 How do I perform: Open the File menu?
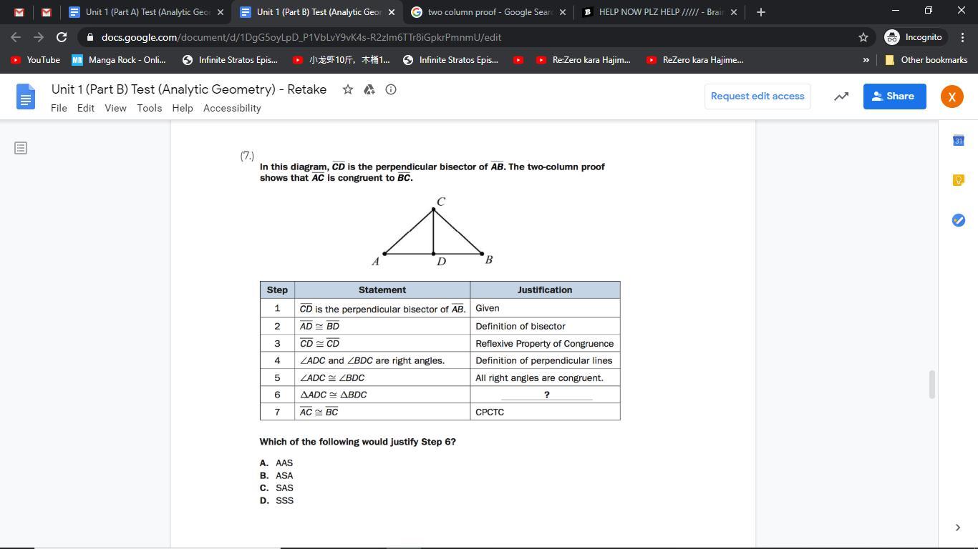click(59, 108)
